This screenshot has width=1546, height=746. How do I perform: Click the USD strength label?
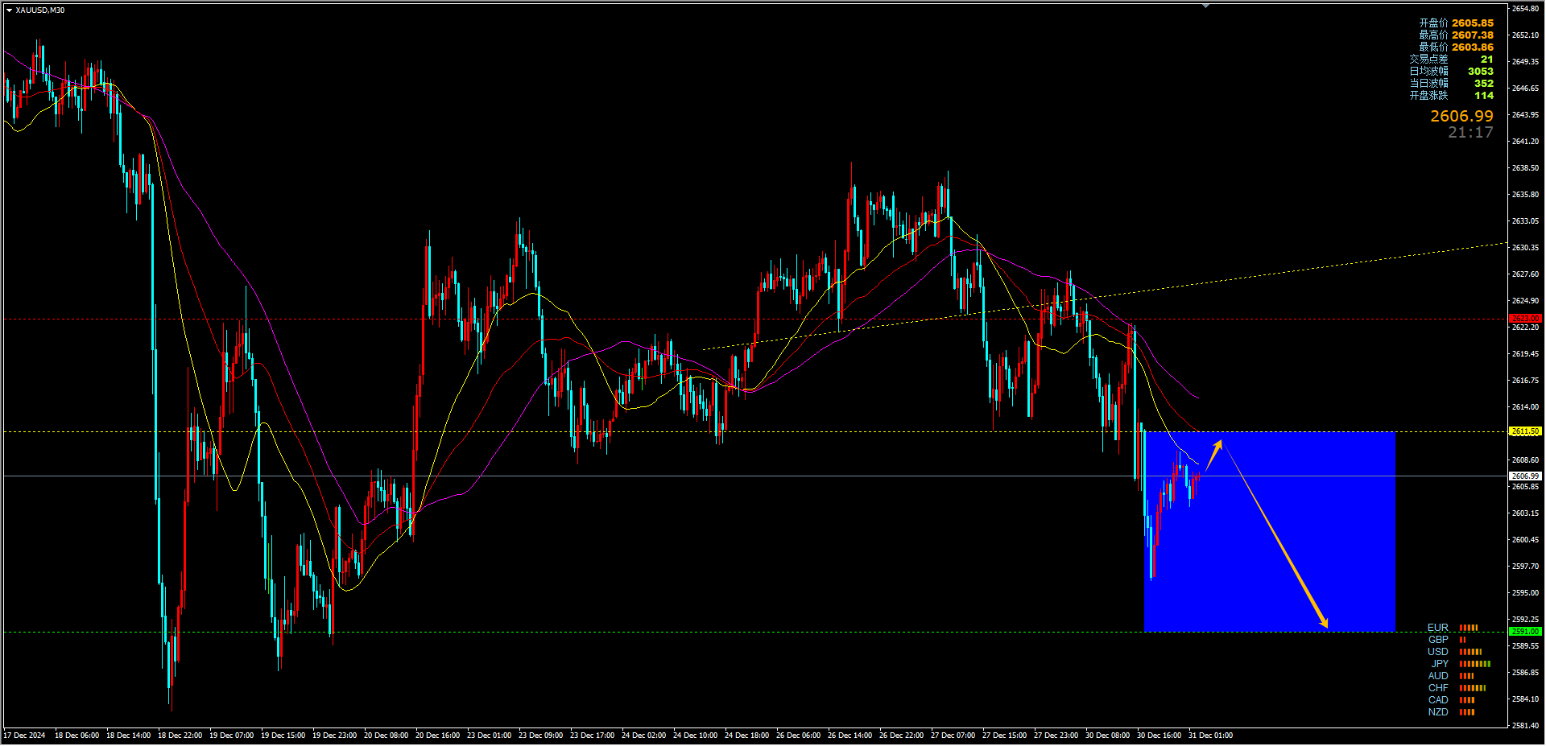click(x=1438, y=652)
